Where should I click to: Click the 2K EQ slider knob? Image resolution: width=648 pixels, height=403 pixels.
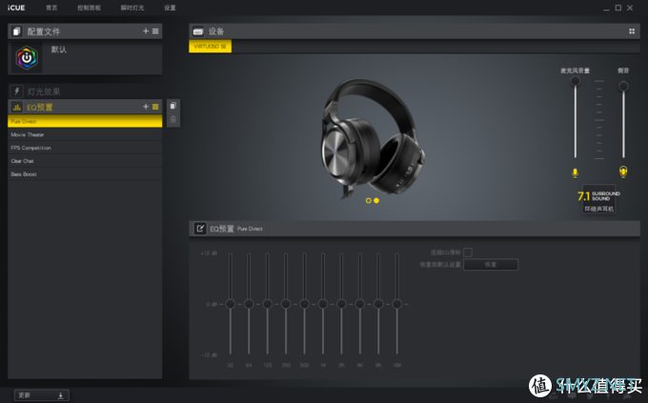point(341,304)
